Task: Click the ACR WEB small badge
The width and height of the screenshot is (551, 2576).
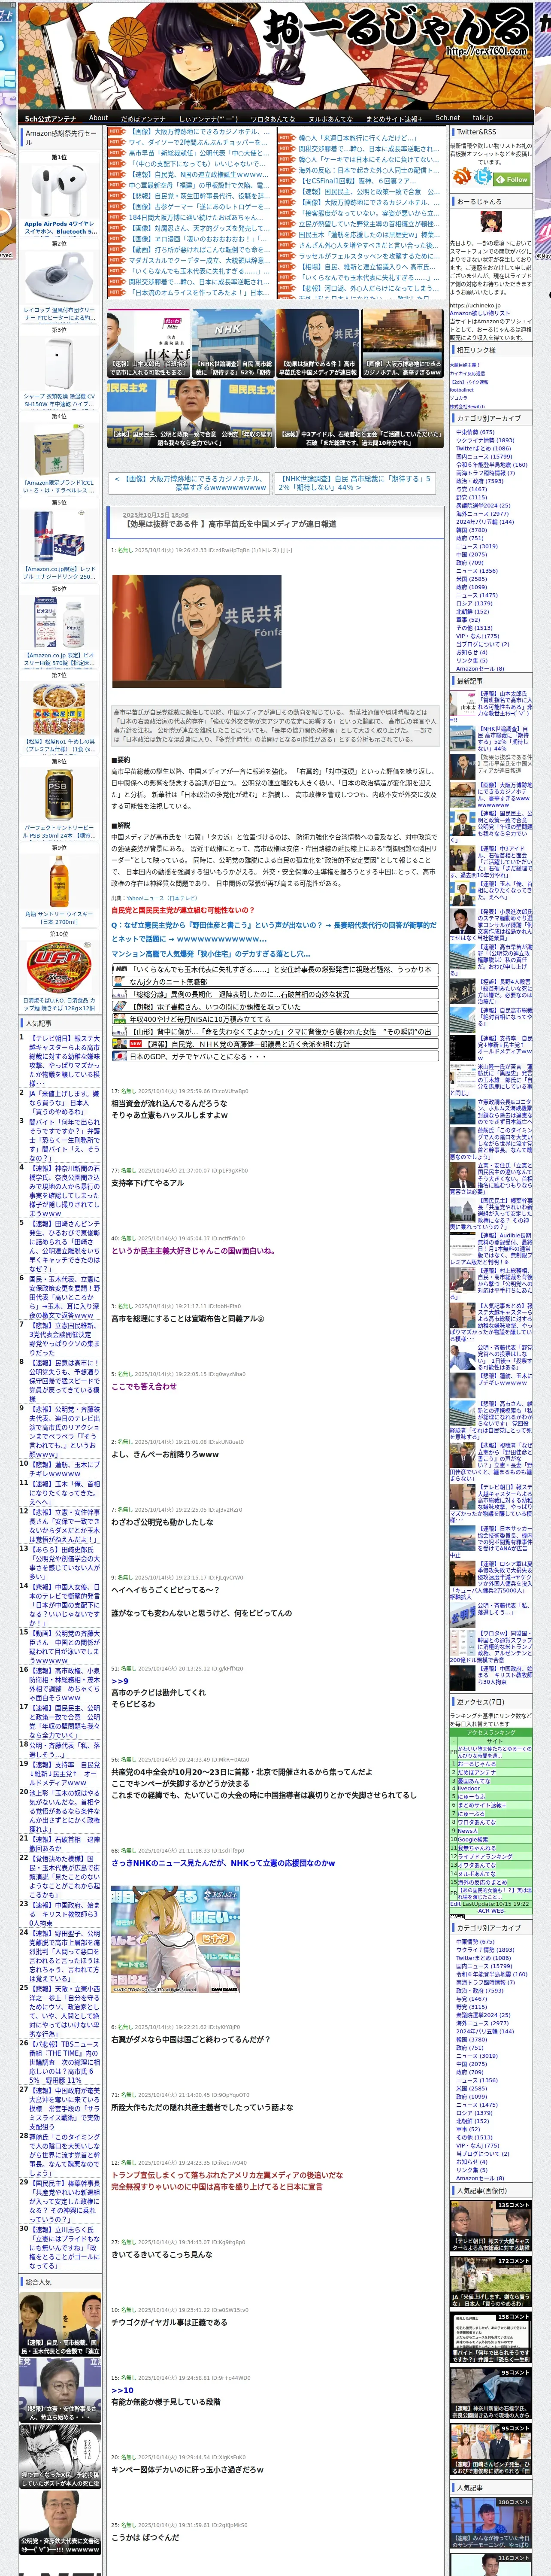Action: click(457, 1916)
